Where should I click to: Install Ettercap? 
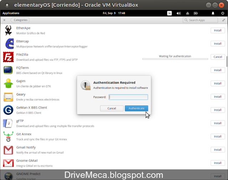[218, 44]
